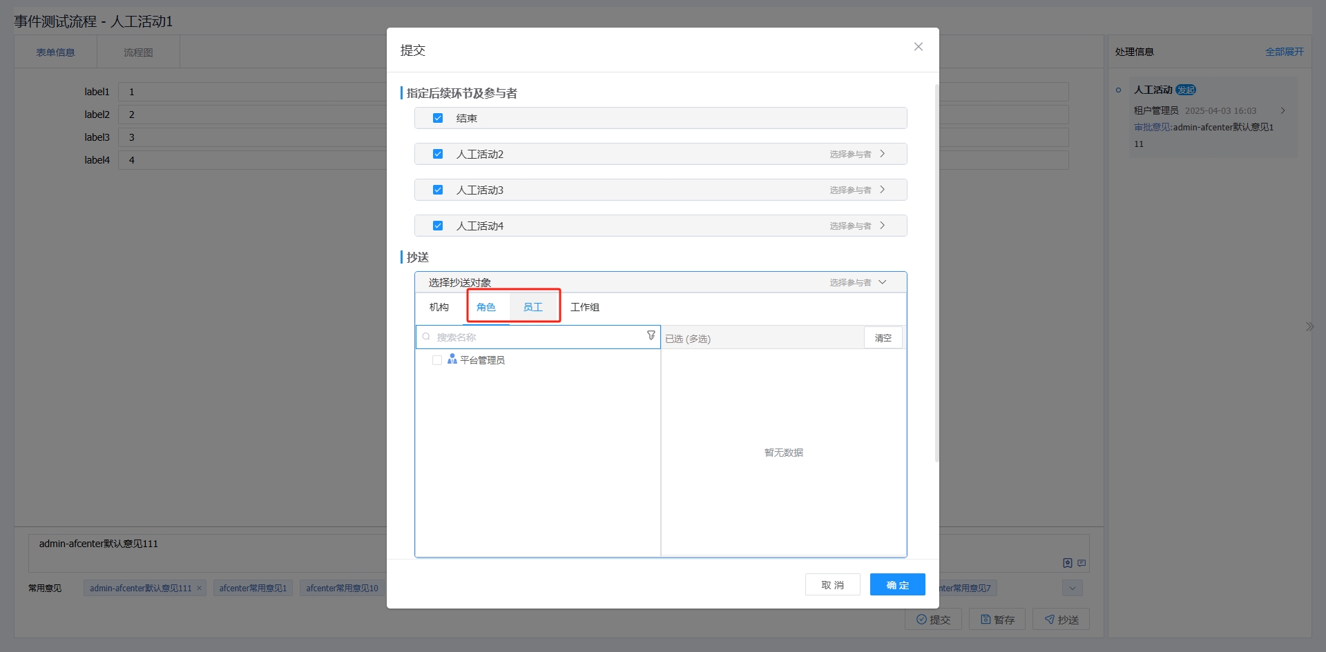Click the filter funnel icon in search box
1326x652 pixels.
651,336
